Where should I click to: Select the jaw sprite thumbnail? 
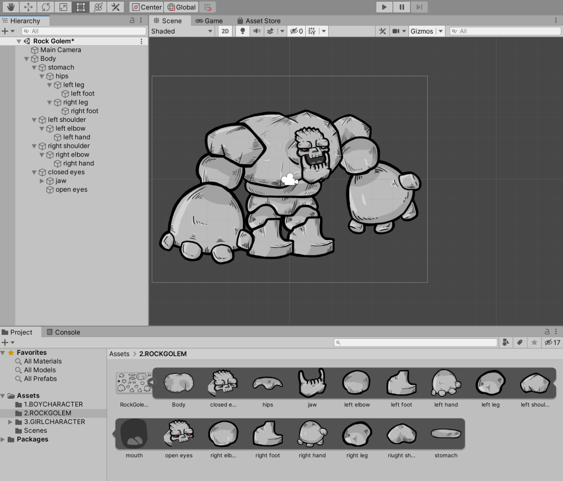coord(312,384)
